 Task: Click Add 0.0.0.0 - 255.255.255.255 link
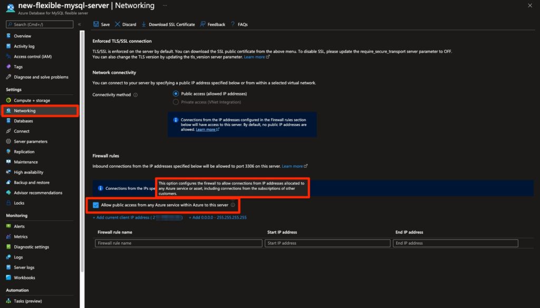coord(218,217)
